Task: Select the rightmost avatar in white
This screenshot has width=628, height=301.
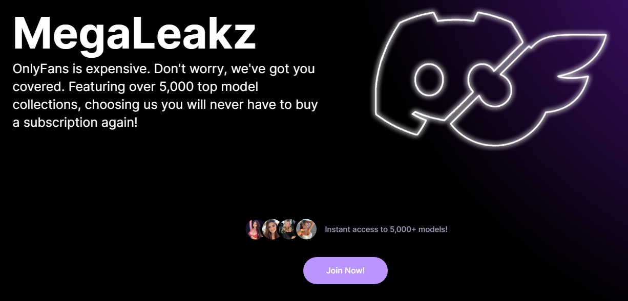Action: 306,229
